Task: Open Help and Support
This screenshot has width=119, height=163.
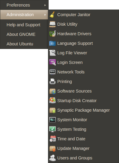Action: 24,25
